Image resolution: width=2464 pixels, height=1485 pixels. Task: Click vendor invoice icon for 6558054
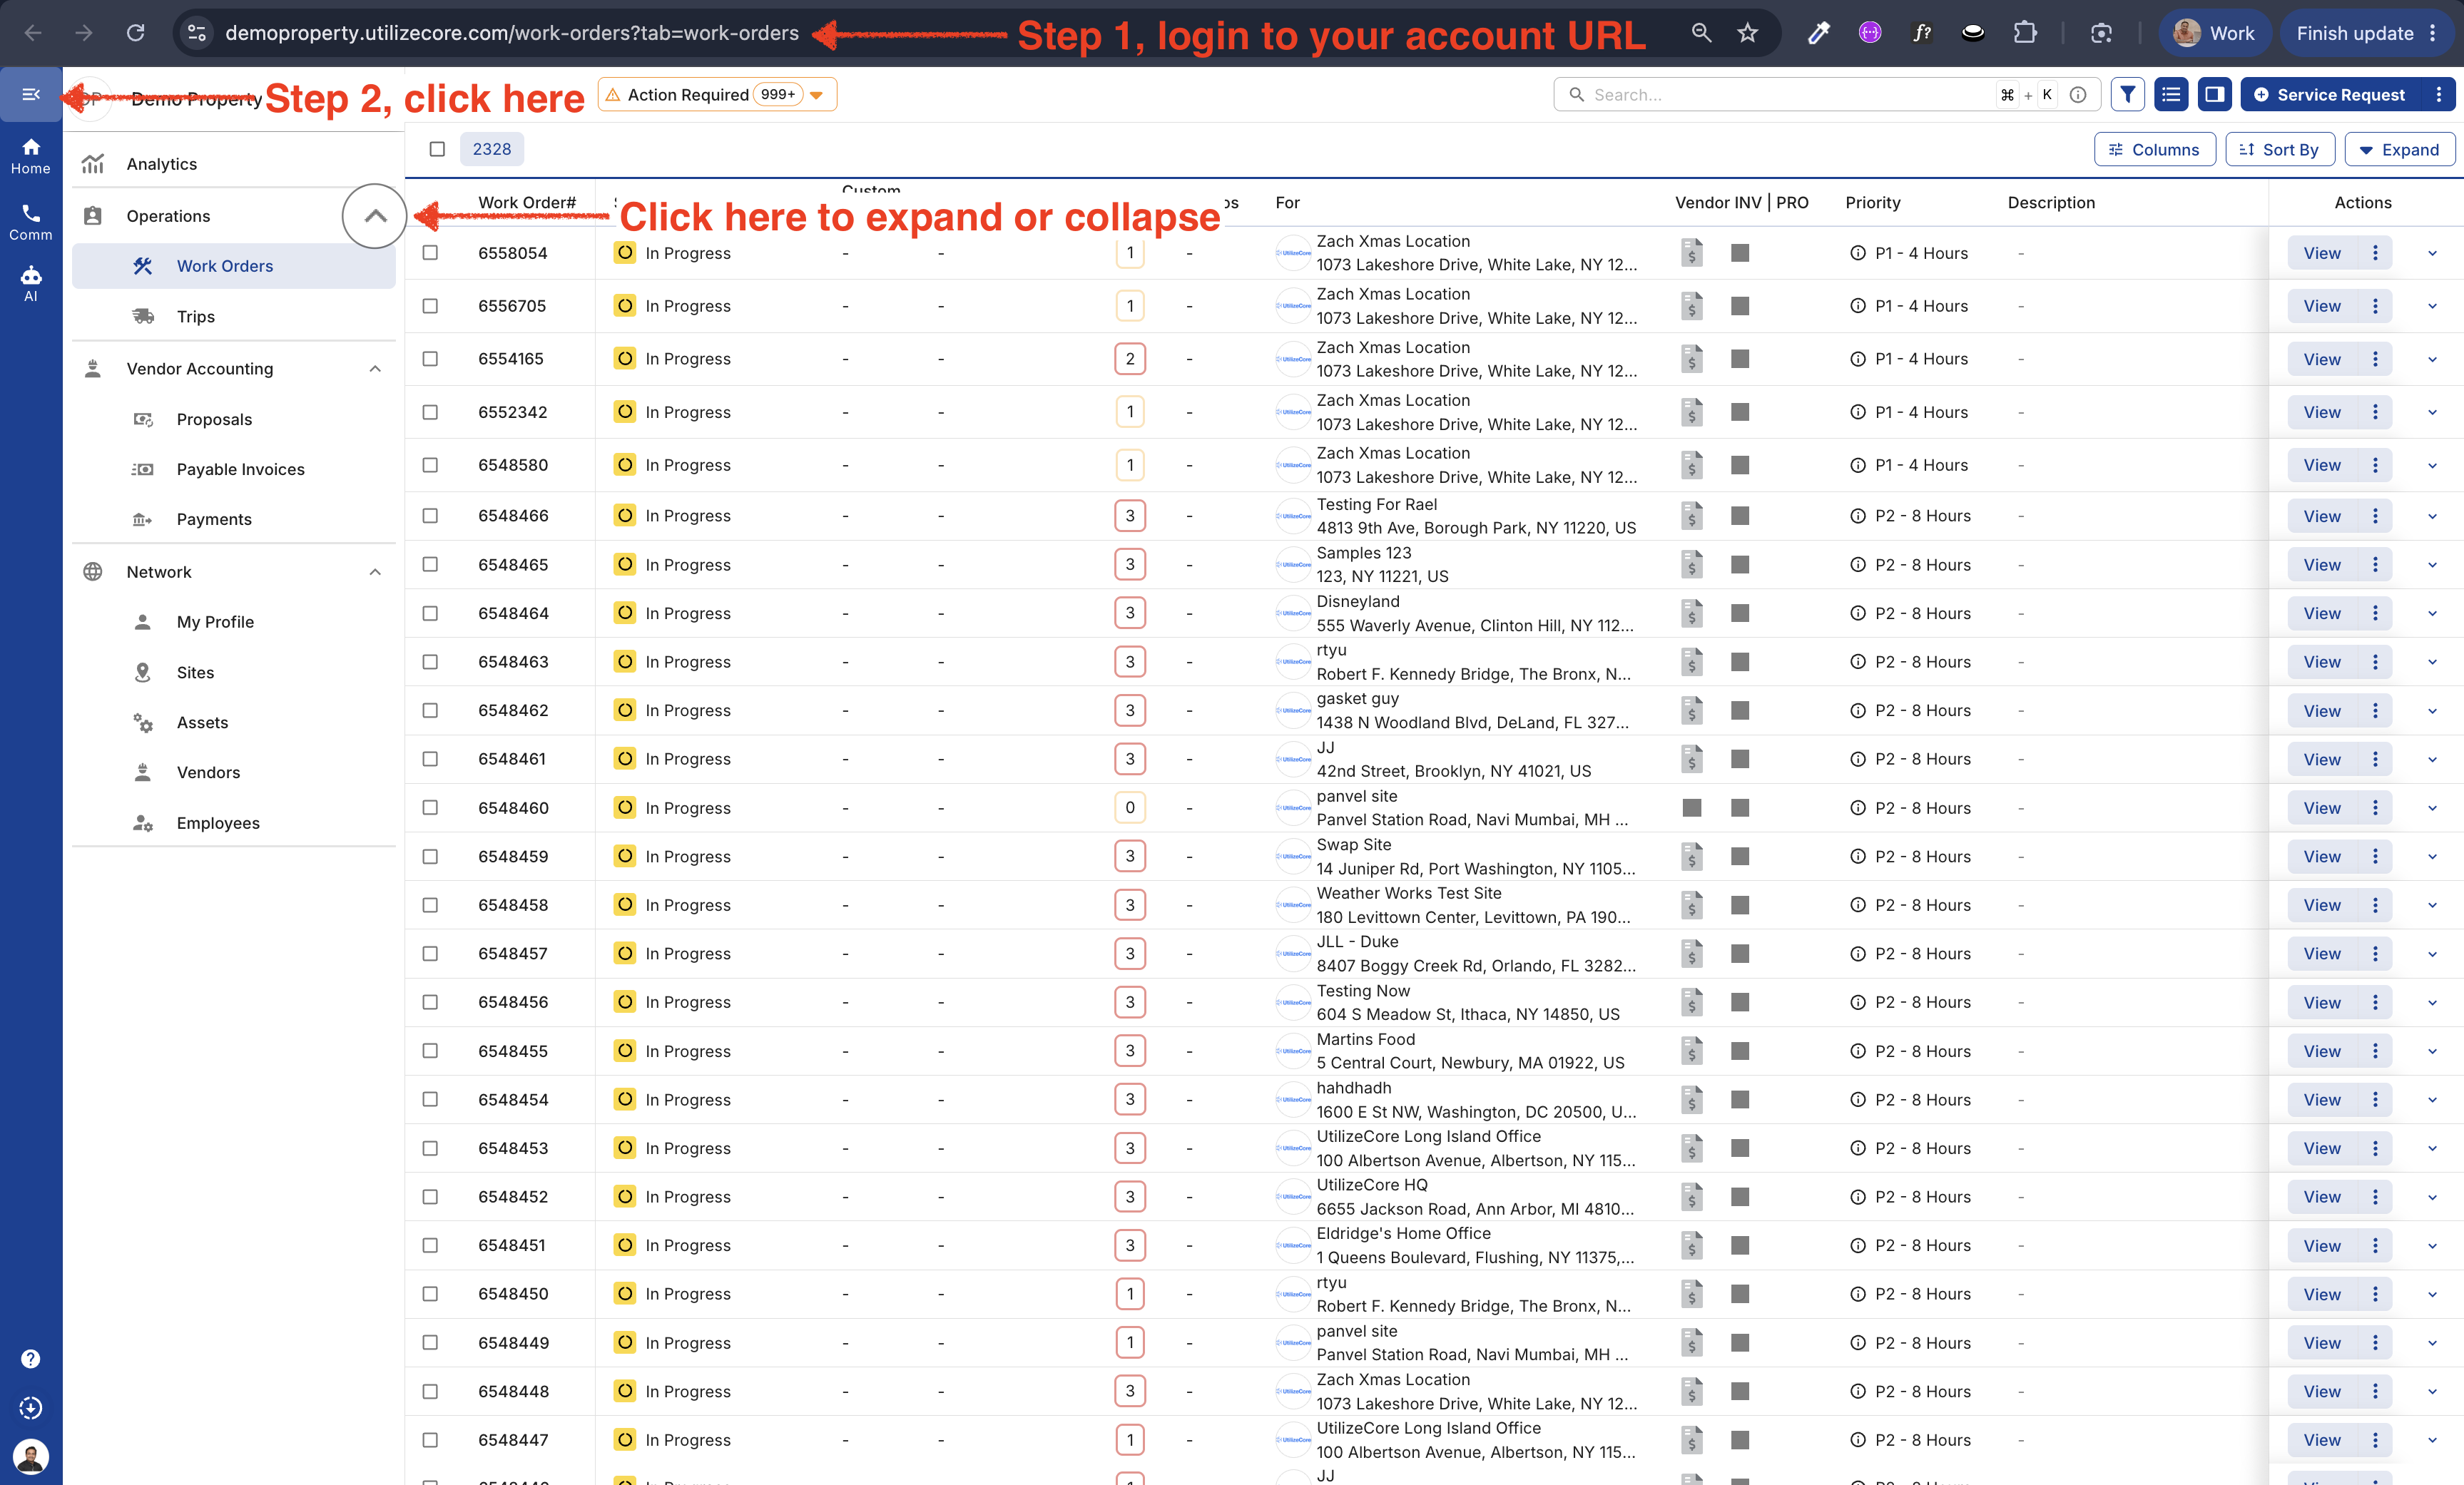(x=1691, y=253)
